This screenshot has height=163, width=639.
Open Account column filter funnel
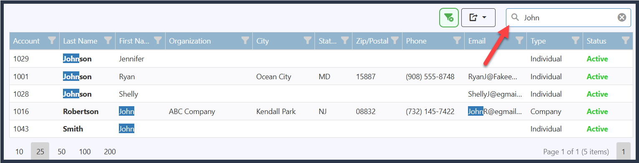coord(52,41)
